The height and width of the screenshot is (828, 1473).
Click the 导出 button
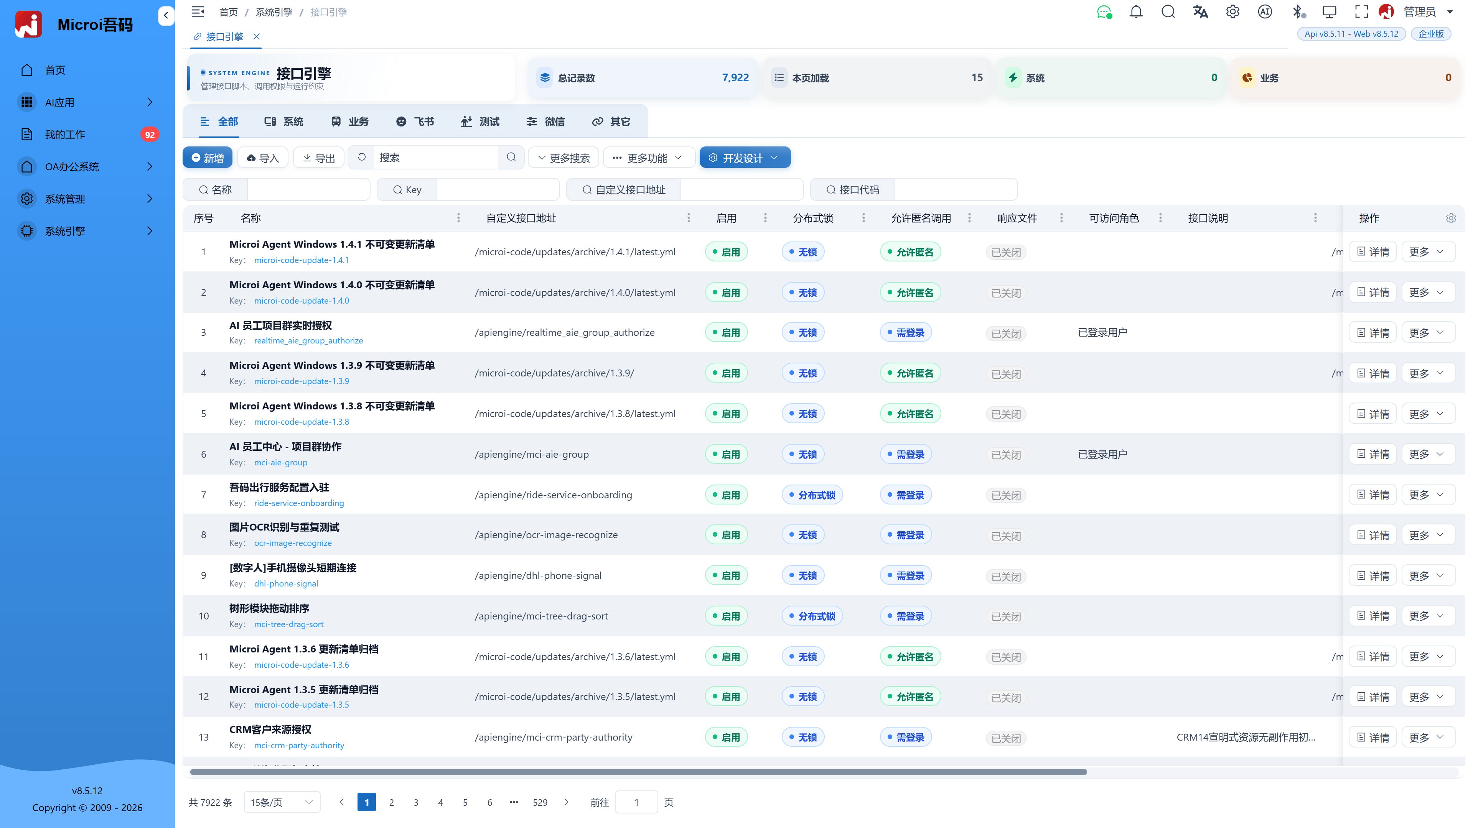[x=319, y=158]
